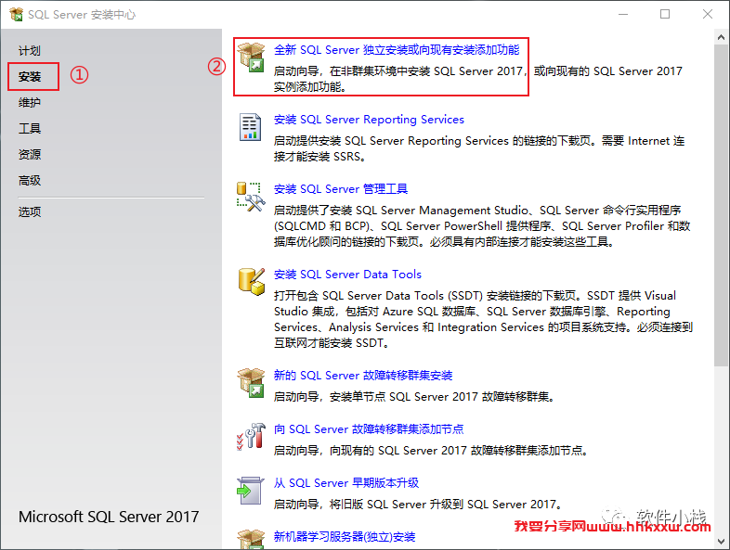Click the Reporting Services document icon
730x550 pixels.
(250, 127)
